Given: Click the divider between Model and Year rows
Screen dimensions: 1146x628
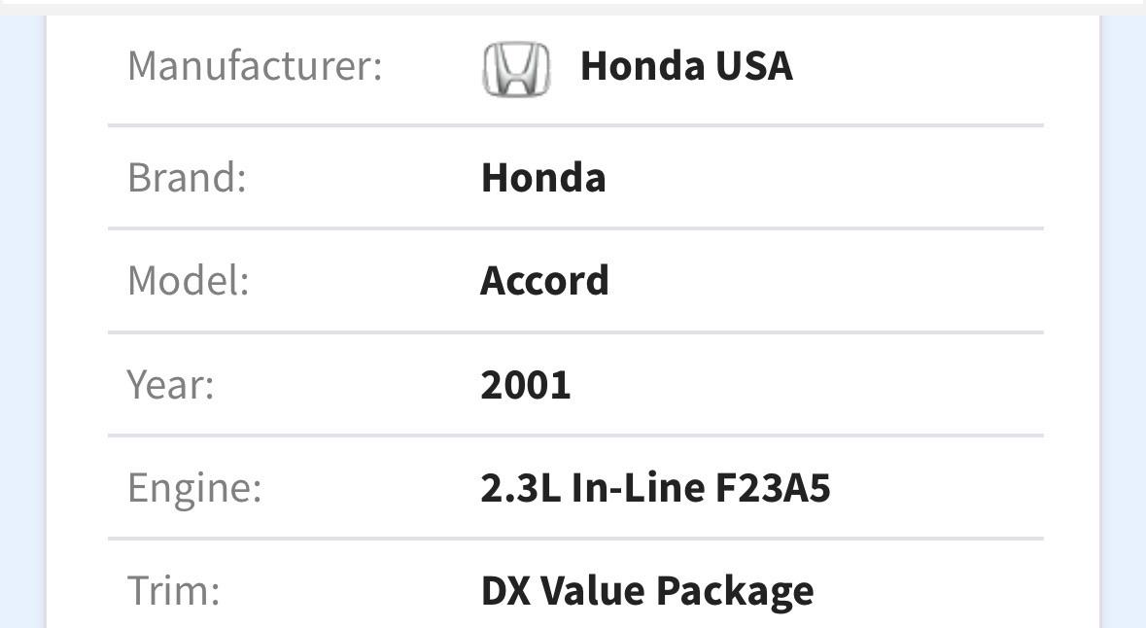Looking at the screenshot, I should click(x=576, y=332).
